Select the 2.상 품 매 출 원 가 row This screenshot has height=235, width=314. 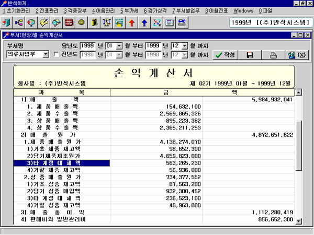pyautogui.click(x=154, y=177)
